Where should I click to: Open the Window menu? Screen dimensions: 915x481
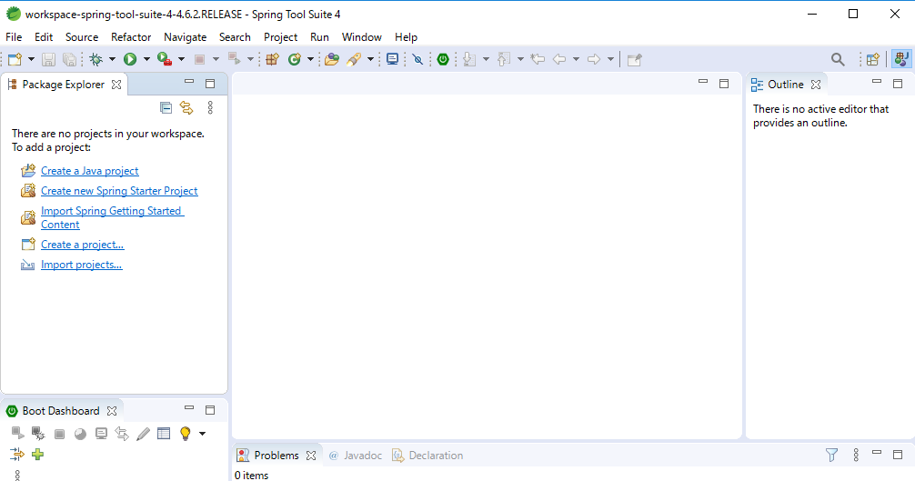pos(362,36)
